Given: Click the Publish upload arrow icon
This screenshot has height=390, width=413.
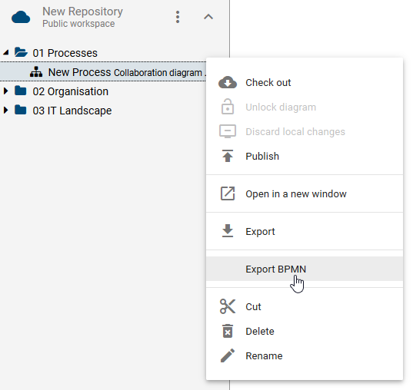Looking at the screenshot, I should click(228, 156).
